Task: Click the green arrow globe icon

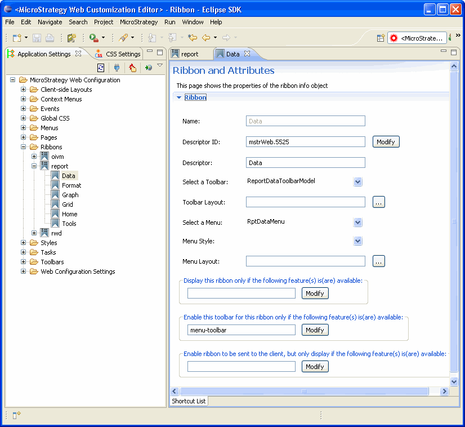Action: [x=148, y=68]
